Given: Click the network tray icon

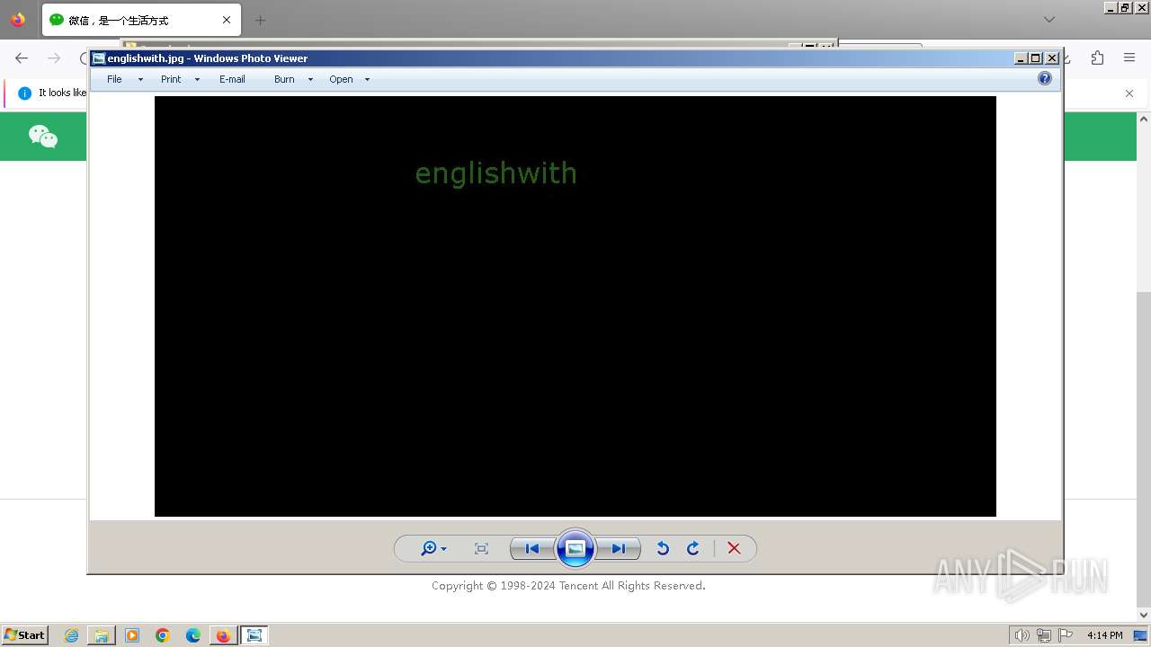Looking at the screenshot, I should coord(1044,635).
